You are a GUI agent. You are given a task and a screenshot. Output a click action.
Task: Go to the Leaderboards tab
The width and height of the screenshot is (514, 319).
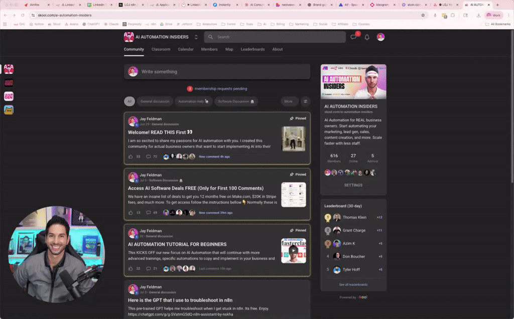(x=253, y=49)
